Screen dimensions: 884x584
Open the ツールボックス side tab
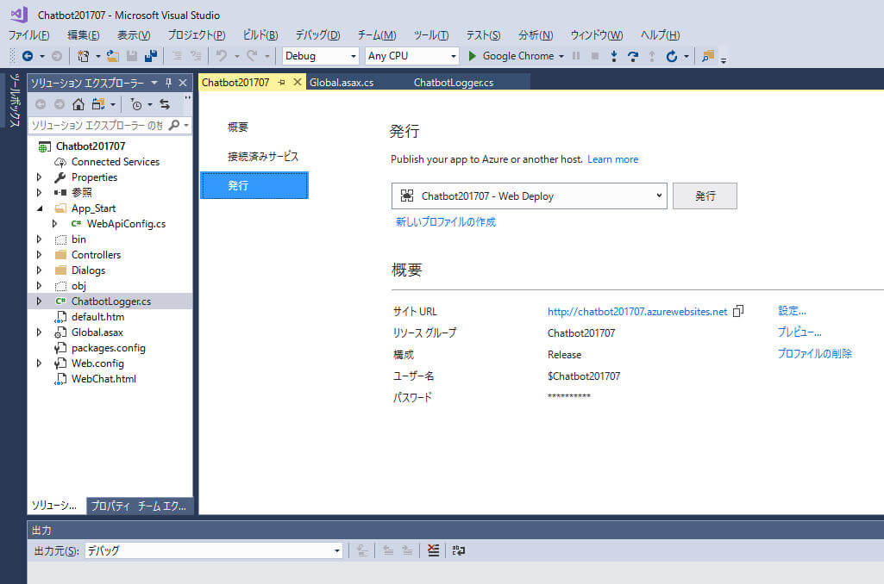[x=14, y=100]
